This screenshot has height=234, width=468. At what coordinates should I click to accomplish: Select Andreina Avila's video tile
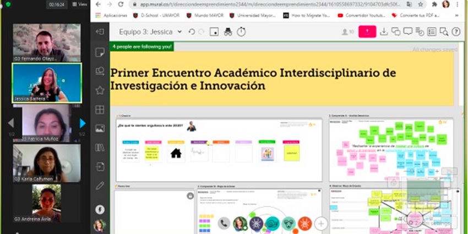click(x=47, y=203)
